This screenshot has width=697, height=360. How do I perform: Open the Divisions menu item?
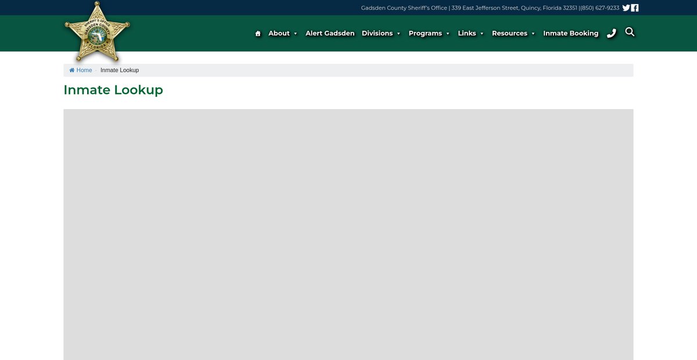(378, 34)
